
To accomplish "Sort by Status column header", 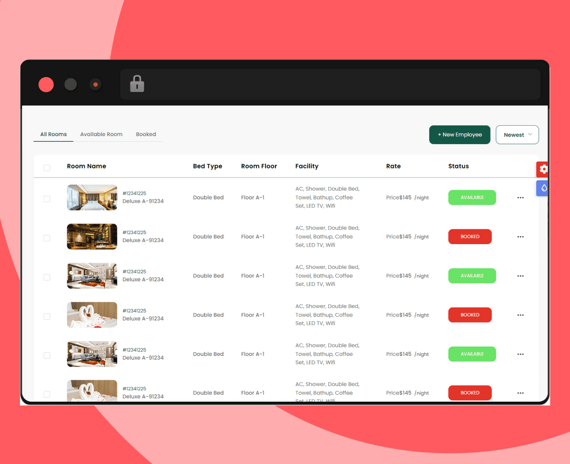I will (458, 166).
